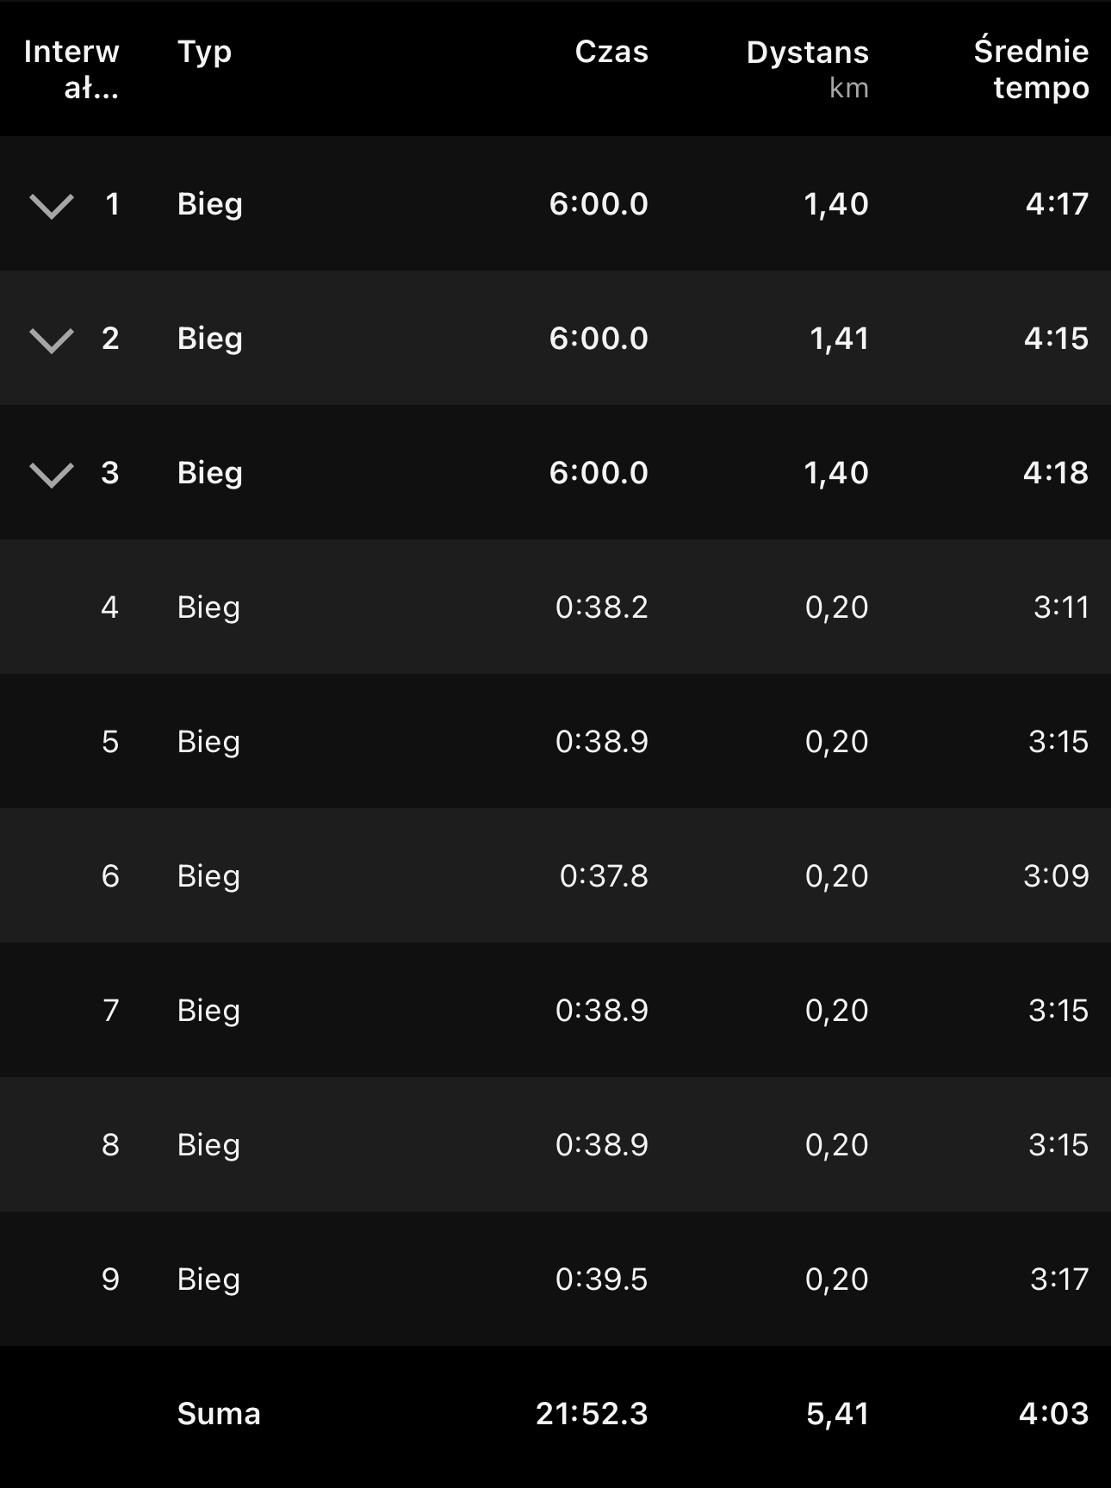Click the Dystans km column header
This screenshot has width=1111, height=1488.
807,68
